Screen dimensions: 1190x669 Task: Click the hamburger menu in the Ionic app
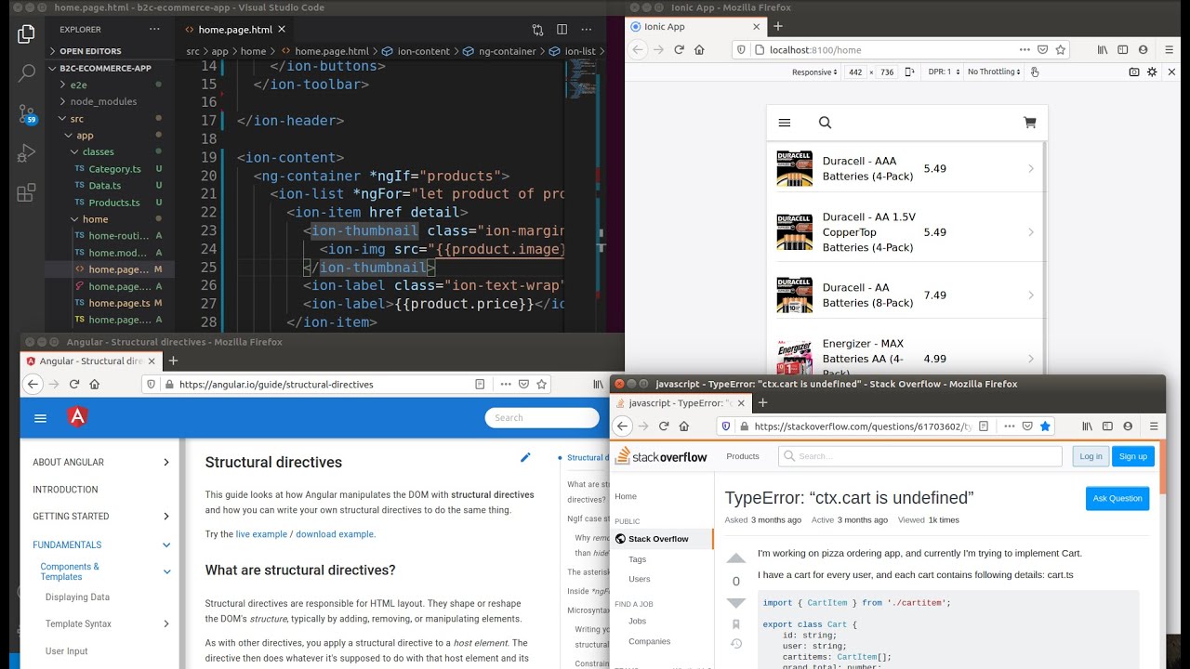pyautogui.click(x=785, y=123)
